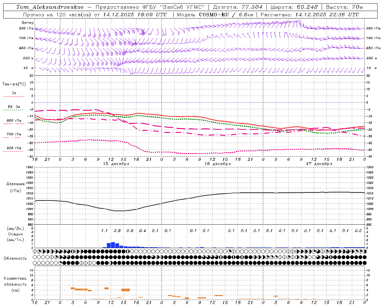The image size is (382, 305).
Task: Select the Долгота: 77.504 value
Action: 238,7
